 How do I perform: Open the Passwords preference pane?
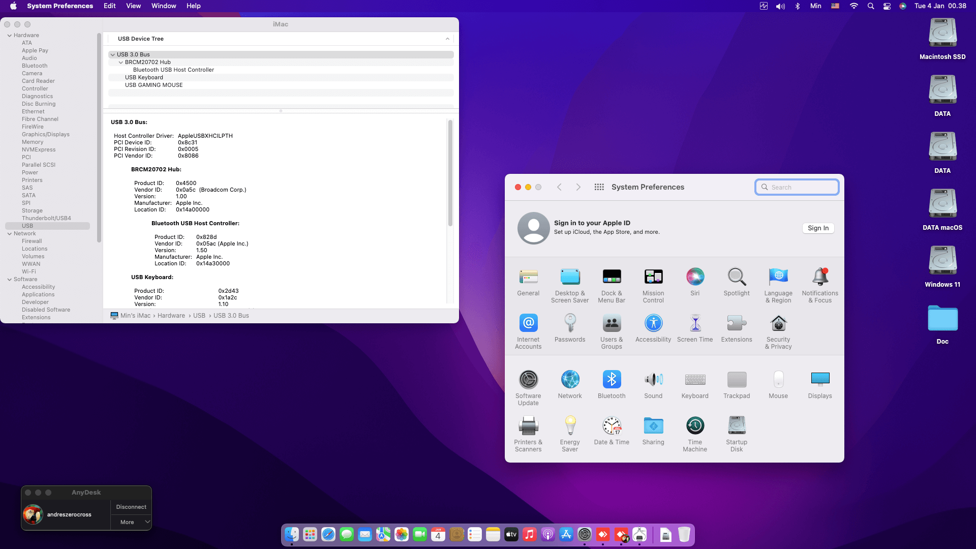[x=570, y=329]
